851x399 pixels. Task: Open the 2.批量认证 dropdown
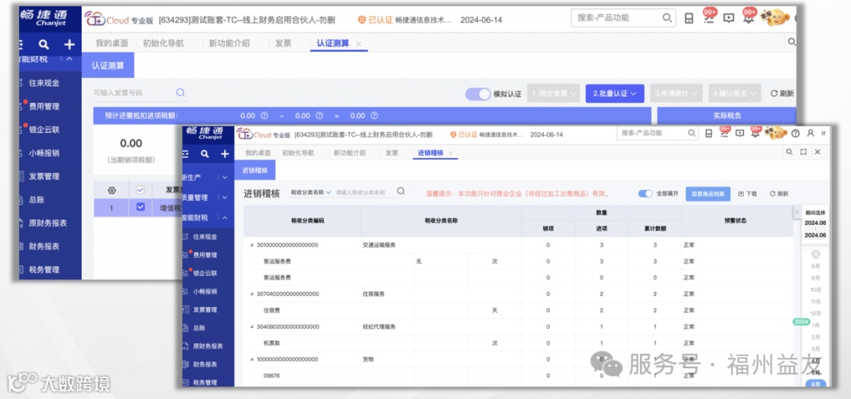pos(615,93)
